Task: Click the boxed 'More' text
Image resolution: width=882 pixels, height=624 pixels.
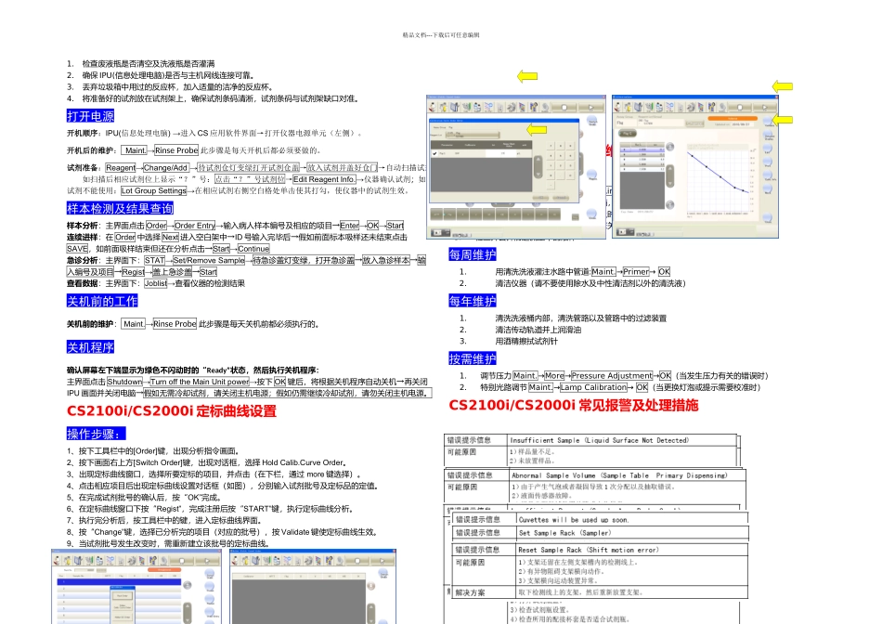Action: (x=554, y=376)
